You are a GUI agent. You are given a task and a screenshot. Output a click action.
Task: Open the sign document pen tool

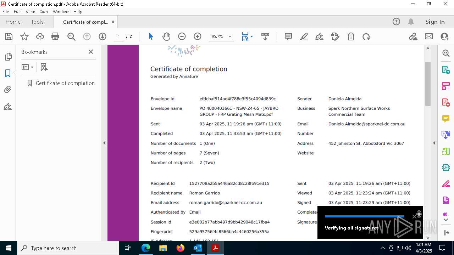[319, 36]
